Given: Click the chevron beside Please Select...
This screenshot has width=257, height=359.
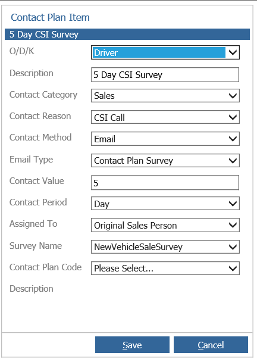Looking at the screenshot, I should click(233, 268).
